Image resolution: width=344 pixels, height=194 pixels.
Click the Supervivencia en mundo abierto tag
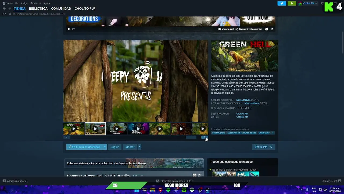tap(242, 133)
